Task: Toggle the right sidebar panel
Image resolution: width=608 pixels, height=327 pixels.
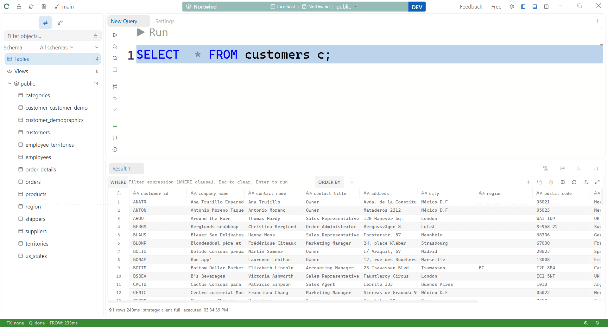Action: coord(546,7)
